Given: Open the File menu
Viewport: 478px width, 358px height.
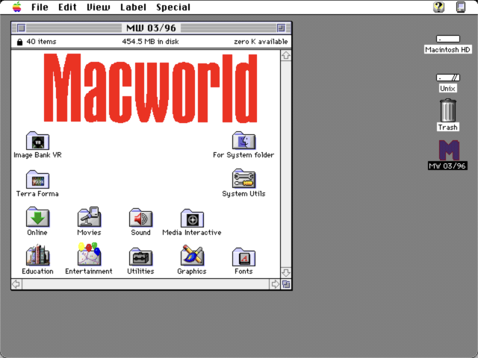Looking at the screenshot, I should point(40,7).
